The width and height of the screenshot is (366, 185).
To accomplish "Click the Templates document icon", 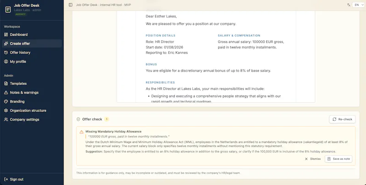I will tap(6, 84).
